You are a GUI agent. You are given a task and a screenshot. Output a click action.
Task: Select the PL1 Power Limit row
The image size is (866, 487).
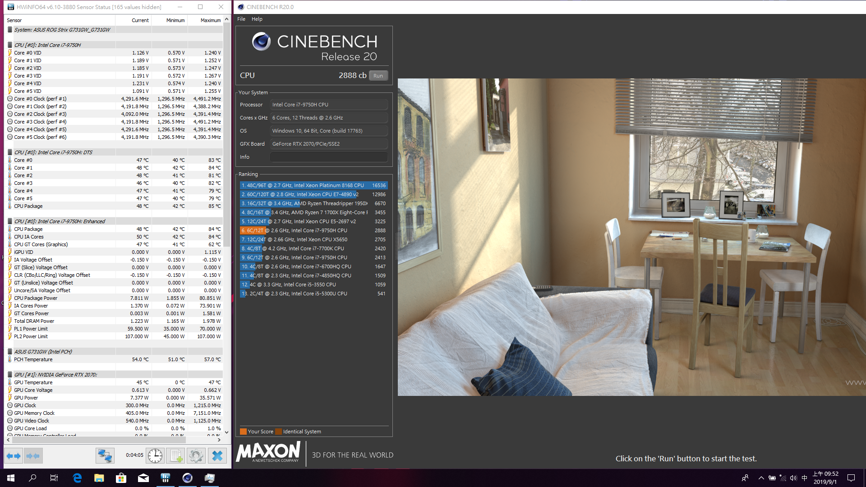(114, 329)
